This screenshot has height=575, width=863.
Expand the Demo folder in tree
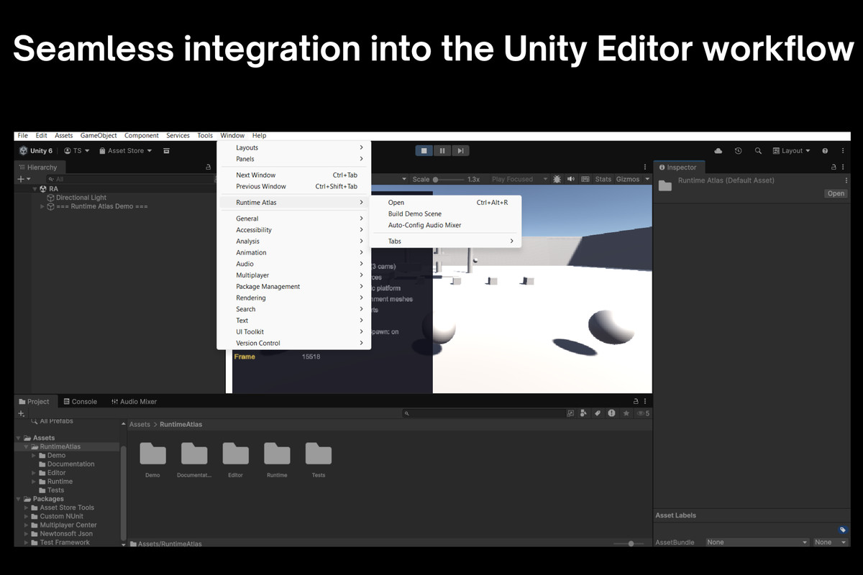(34, 456)
